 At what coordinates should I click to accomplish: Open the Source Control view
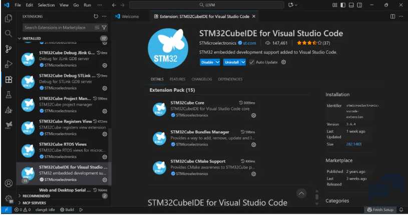[8, 49]
